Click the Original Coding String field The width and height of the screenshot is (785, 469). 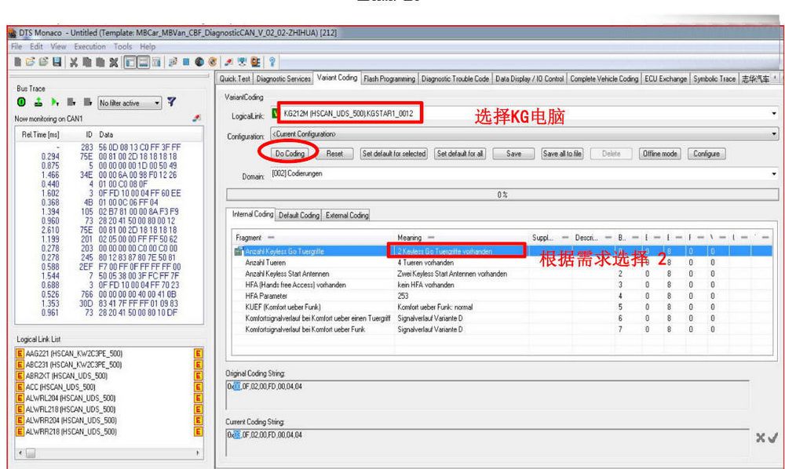click(x=487, y=394)
